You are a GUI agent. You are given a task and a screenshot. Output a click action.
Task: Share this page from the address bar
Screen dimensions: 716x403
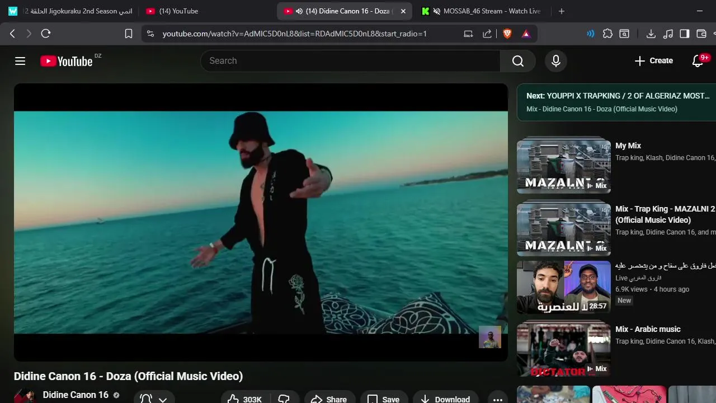[x=487, y=34]
